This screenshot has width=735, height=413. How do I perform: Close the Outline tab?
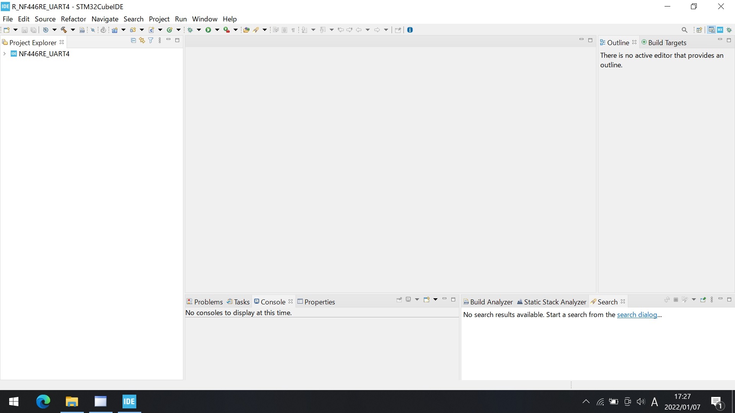tap(634, 42)
